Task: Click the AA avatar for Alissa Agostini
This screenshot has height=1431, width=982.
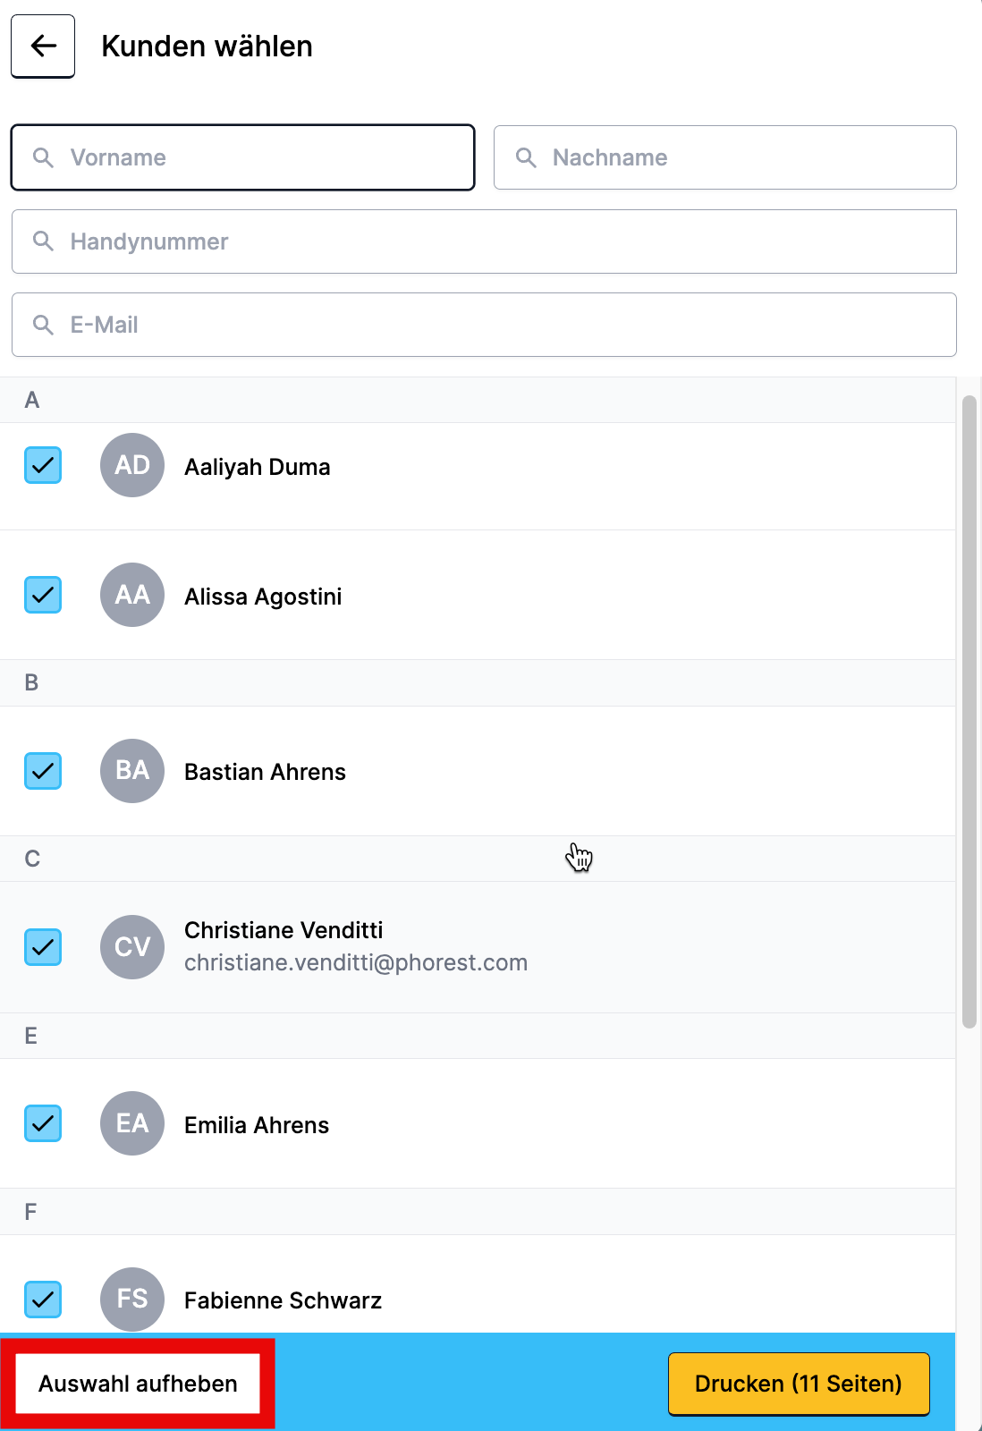Action: (x=132, y=595)
